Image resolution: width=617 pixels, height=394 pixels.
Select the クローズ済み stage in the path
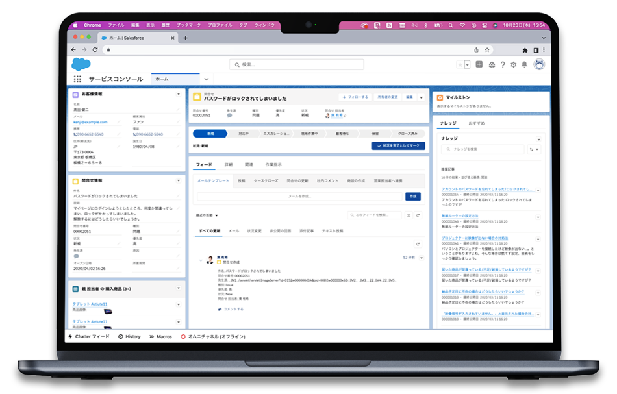click(408, 134)
